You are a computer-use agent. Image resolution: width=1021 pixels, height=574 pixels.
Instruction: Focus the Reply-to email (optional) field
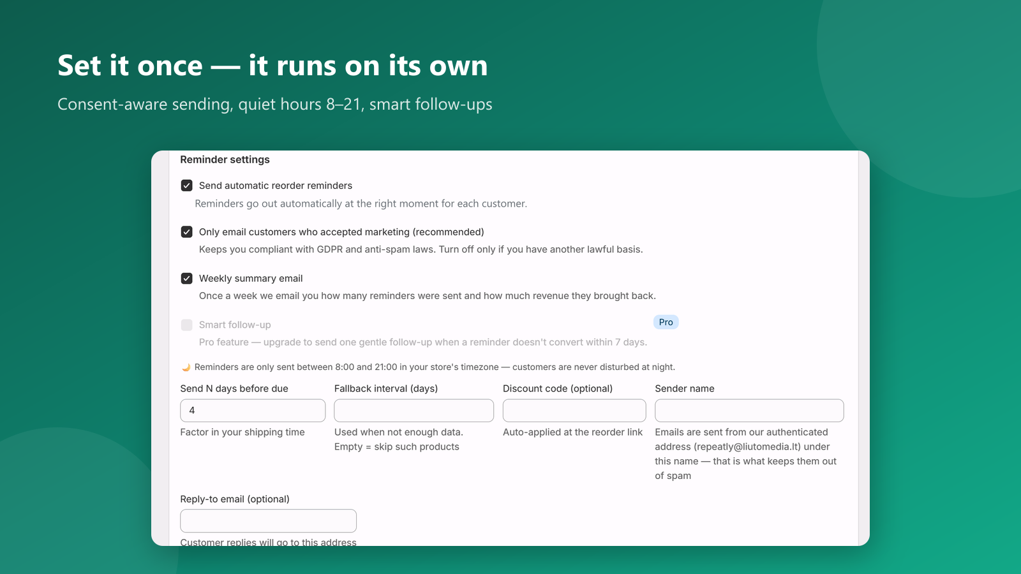268,521
